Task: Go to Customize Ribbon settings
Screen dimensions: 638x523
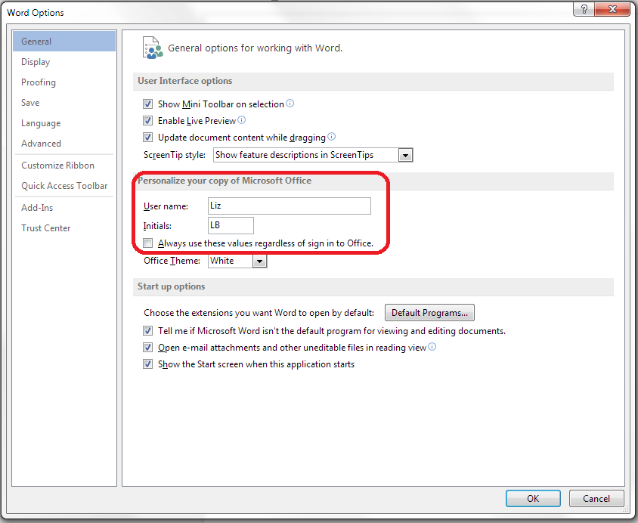Action: 57,166
